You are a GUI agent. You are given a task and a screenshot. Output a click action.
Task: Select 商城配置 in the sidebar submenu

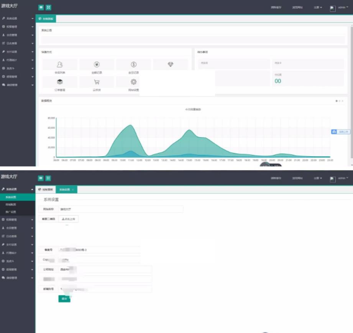tap(11, 205)
